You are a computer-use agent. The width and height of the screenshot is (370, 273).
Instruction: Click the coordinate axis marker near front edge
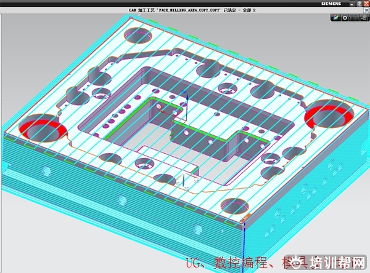pyautogui.click(x=183, y=181)
